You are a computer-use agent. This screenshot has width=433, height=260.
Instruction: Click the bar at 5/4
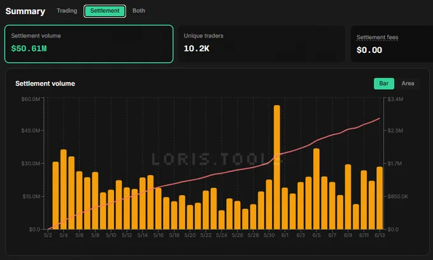[x=64, y=189]
